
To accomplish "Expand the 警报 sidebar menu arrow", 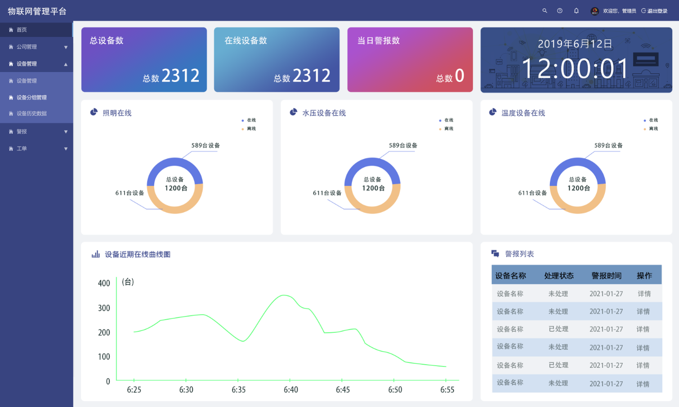I will 66,132.
